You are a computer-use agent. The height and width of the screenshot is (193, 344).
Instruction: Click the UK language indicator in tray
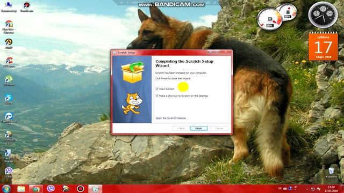click(x=279, y=188)
